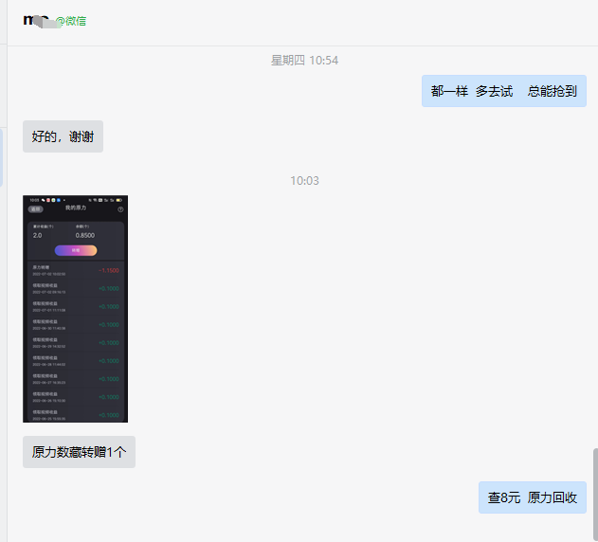Image resolution: width=598 pixels, height=542 pixels.
Task: Select the message 好的，谢谢
Action: click(63, 136)
